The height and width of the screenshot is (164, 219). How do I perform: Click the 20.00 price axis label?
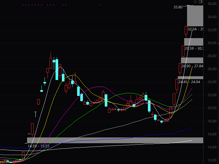click(x=212, y=108)
